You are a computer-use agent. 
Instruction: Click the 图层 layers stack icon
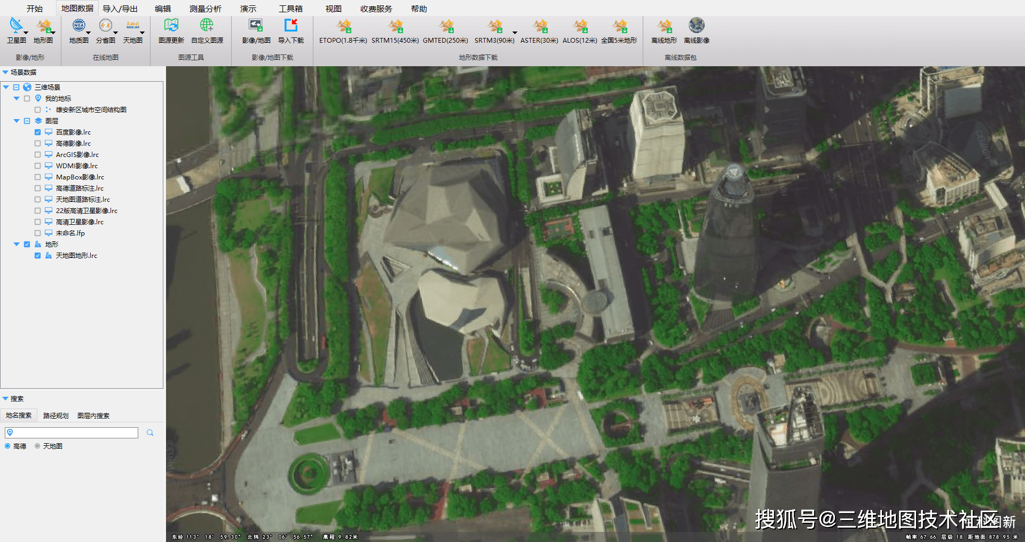(x=38, y=121)
